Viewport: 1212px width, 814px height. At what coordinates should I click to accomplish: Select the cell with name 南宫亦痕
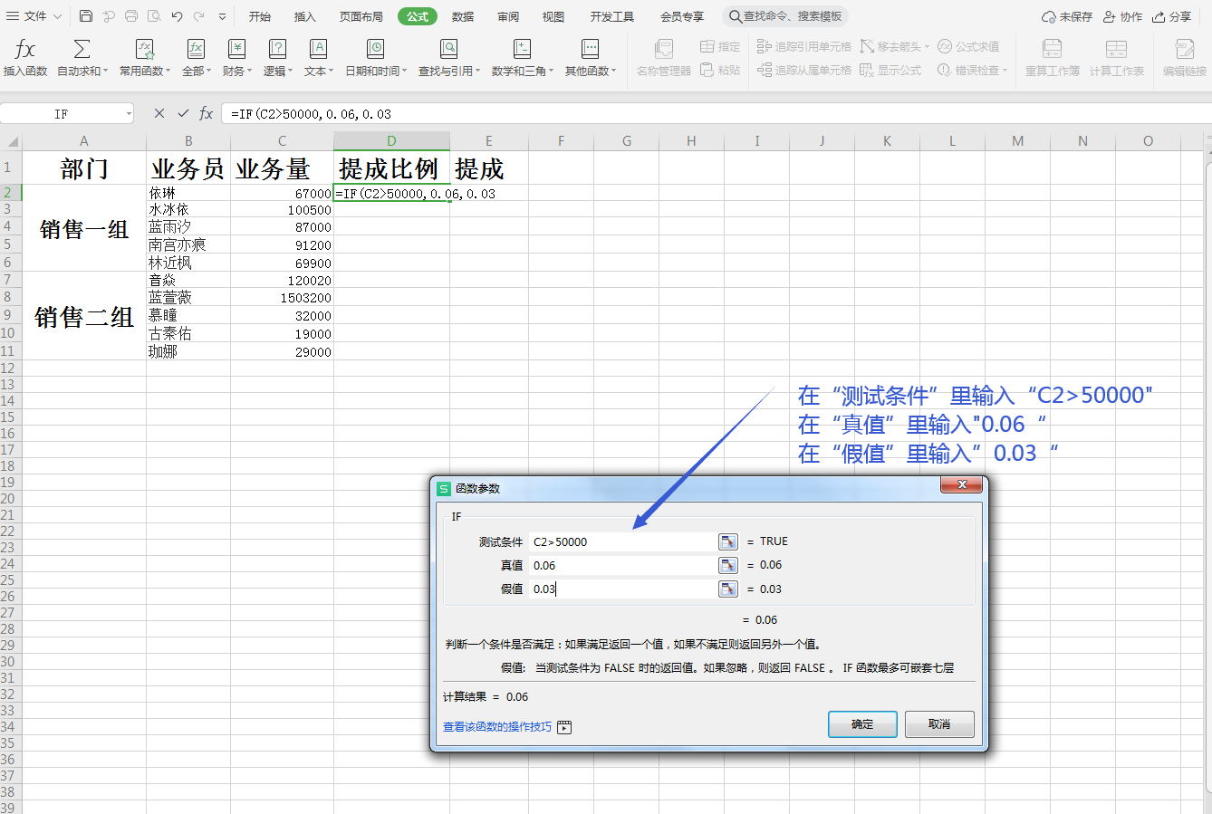188,245
